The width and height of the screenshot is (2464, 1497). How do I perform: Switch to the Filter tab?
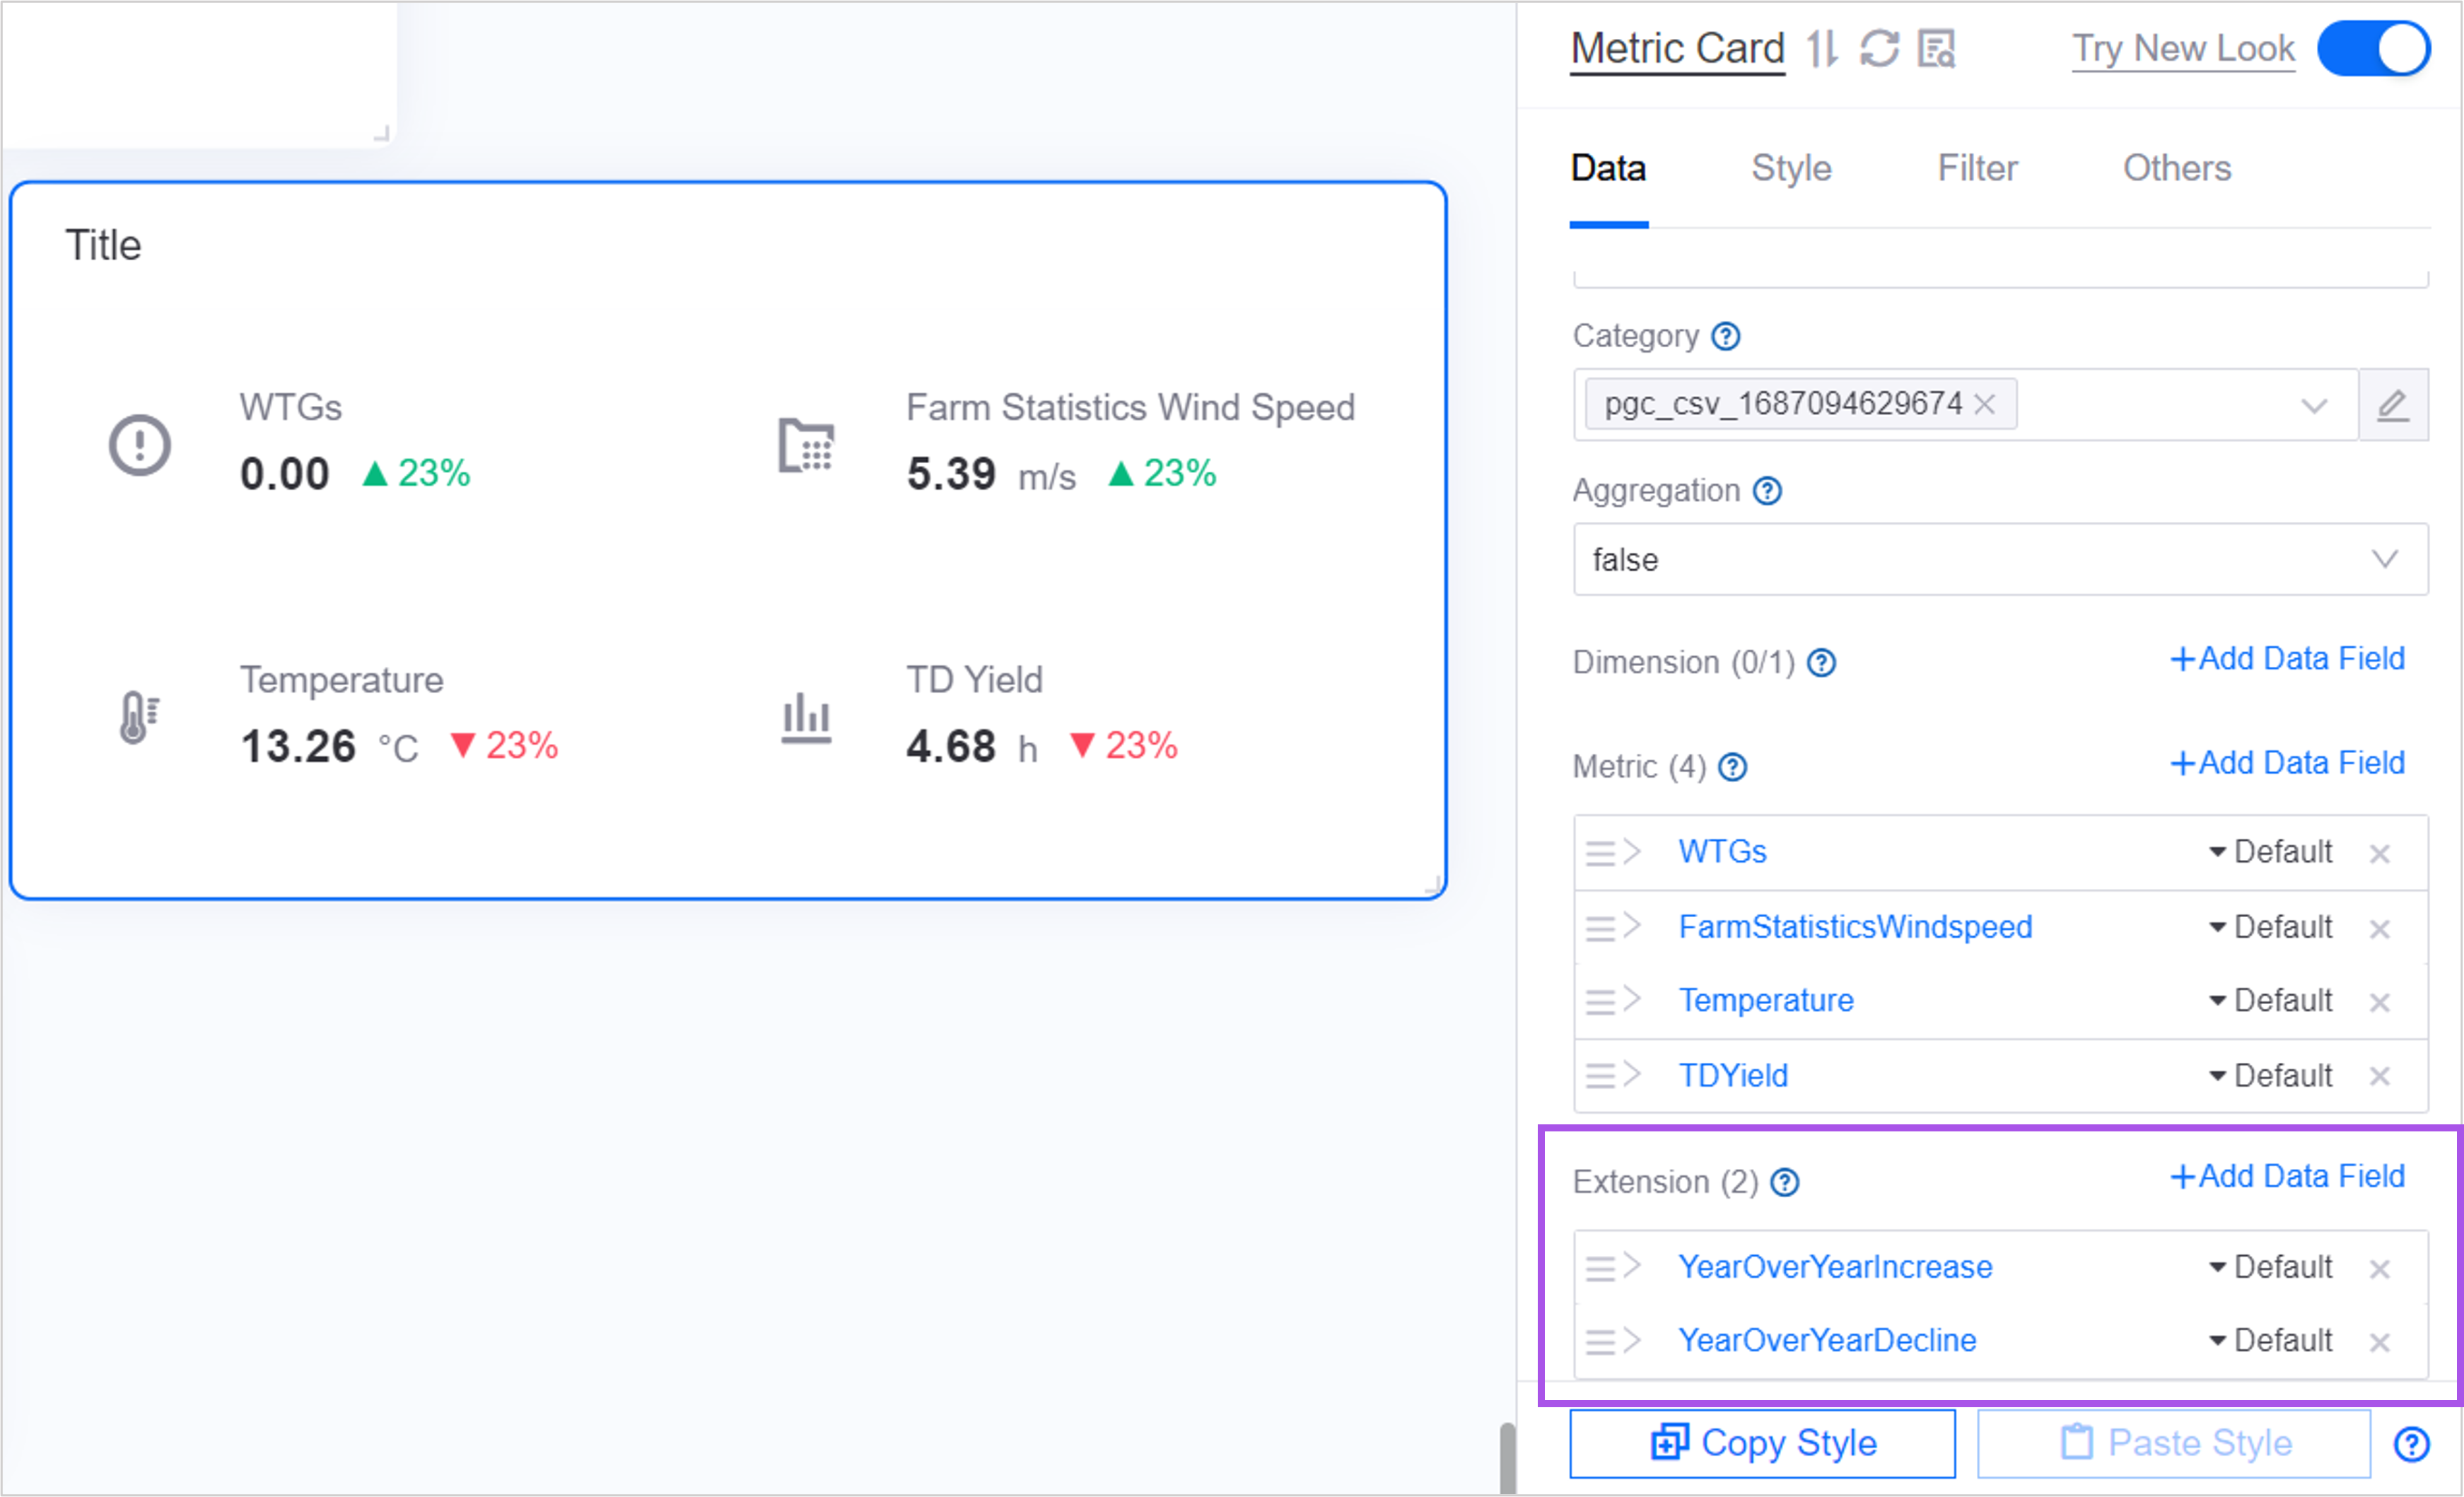coord(1975,168)
